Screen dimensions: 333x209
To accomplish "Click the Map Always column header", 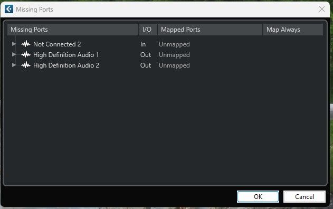I will 293,30.
